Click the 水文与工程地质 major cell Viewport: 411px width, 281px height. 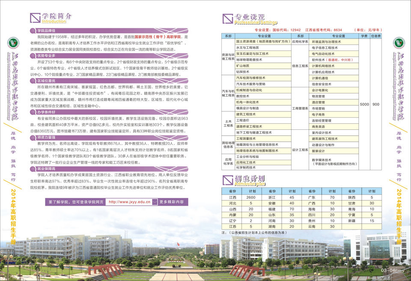(263, 48)
